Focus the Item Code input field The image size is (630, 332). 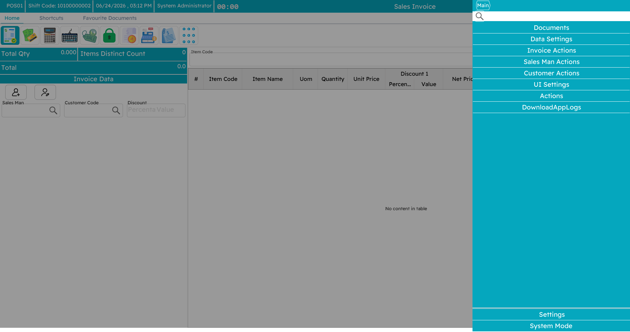pos(331,60)
